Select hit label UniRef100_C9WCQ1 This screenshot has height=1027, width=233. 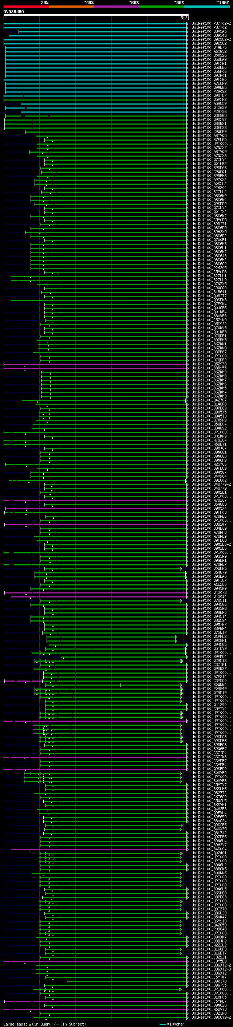click(x=209, y=172)
